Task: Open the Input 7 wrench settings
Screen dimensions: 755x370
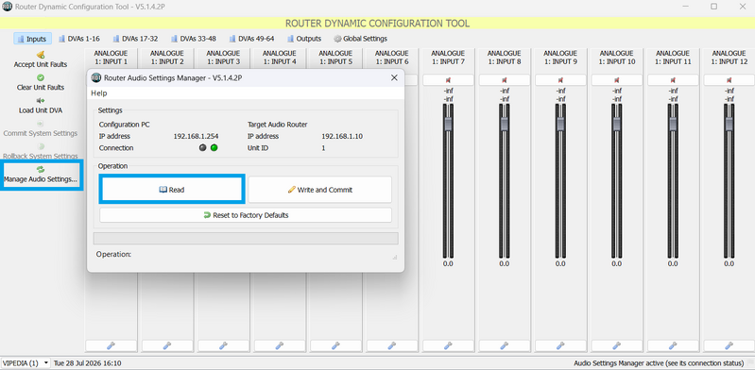Action: 448,345
